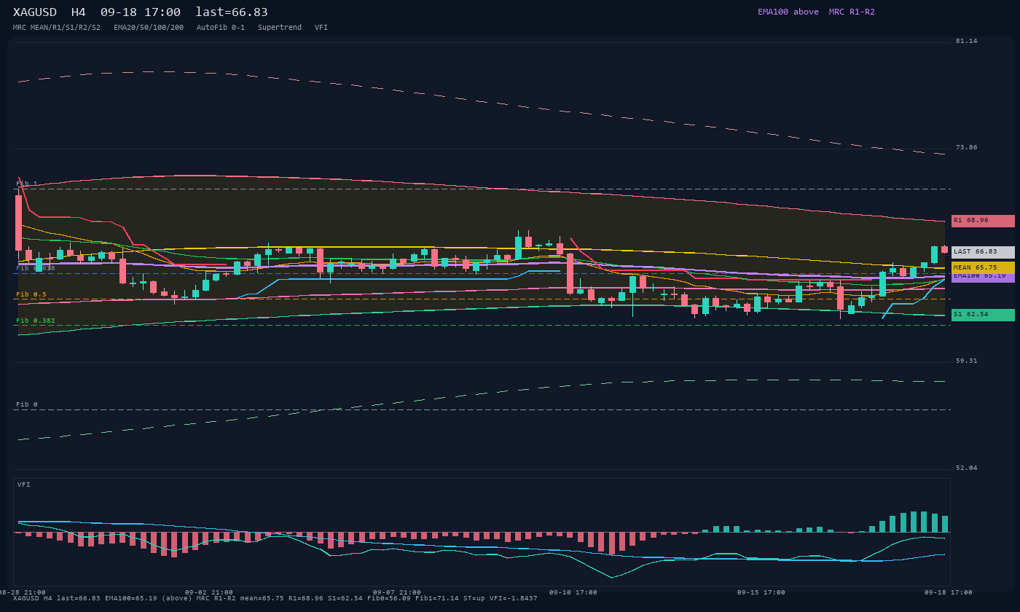Image resolution: width=1020 pixels, height=612 pixels.
Task: Select the "EMA20/50/100/200" indicator legend
Action: coord(149,28)
